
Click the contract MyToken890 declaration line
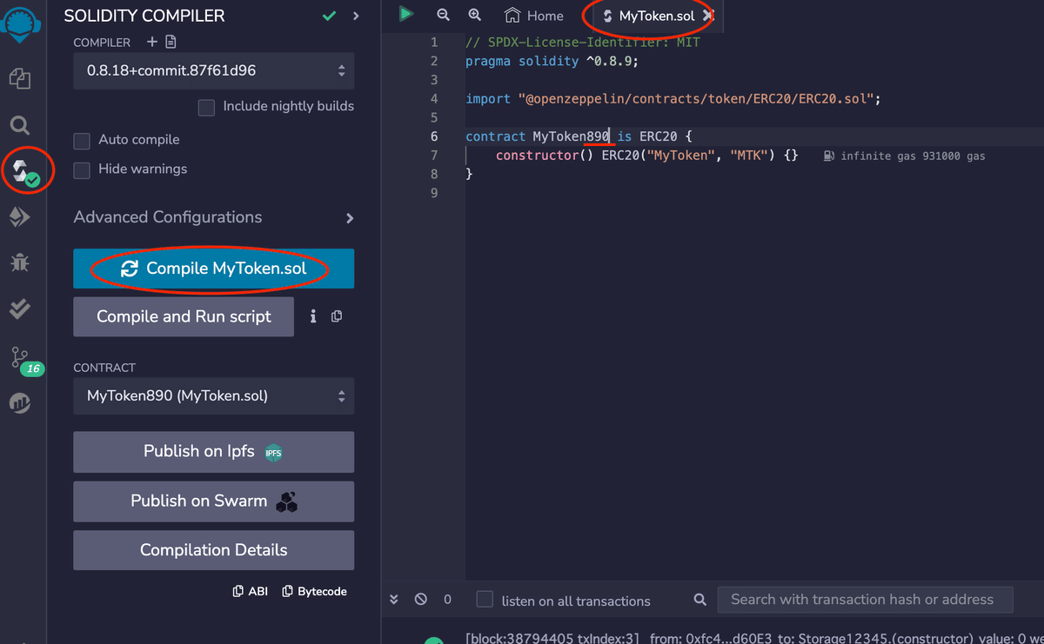point(579,136)
